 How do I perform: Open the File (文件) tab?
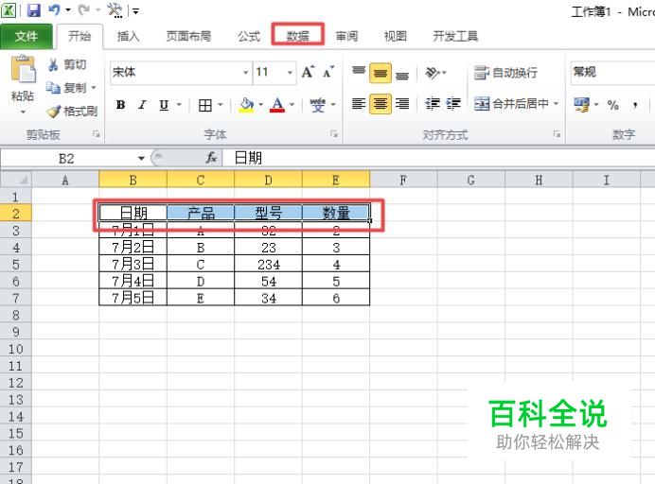[x=27, y=36]
